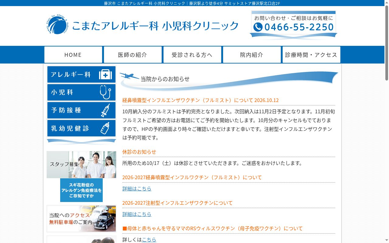Follow 詳細はこちら link under フルミスト notice
The image size is (389, 243).
[x=137, y=189]
